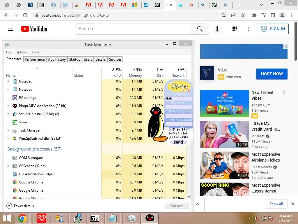Expand the Task Manager process row
The image size is (298, 224).
(x=8, y=130)
